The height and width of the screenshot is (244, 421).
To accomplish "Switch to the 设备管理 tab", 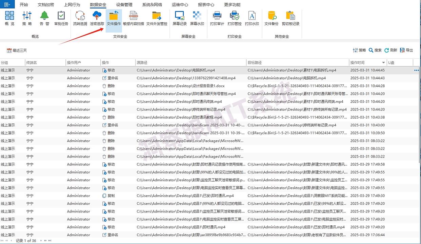I will click(x=124, y=5).
